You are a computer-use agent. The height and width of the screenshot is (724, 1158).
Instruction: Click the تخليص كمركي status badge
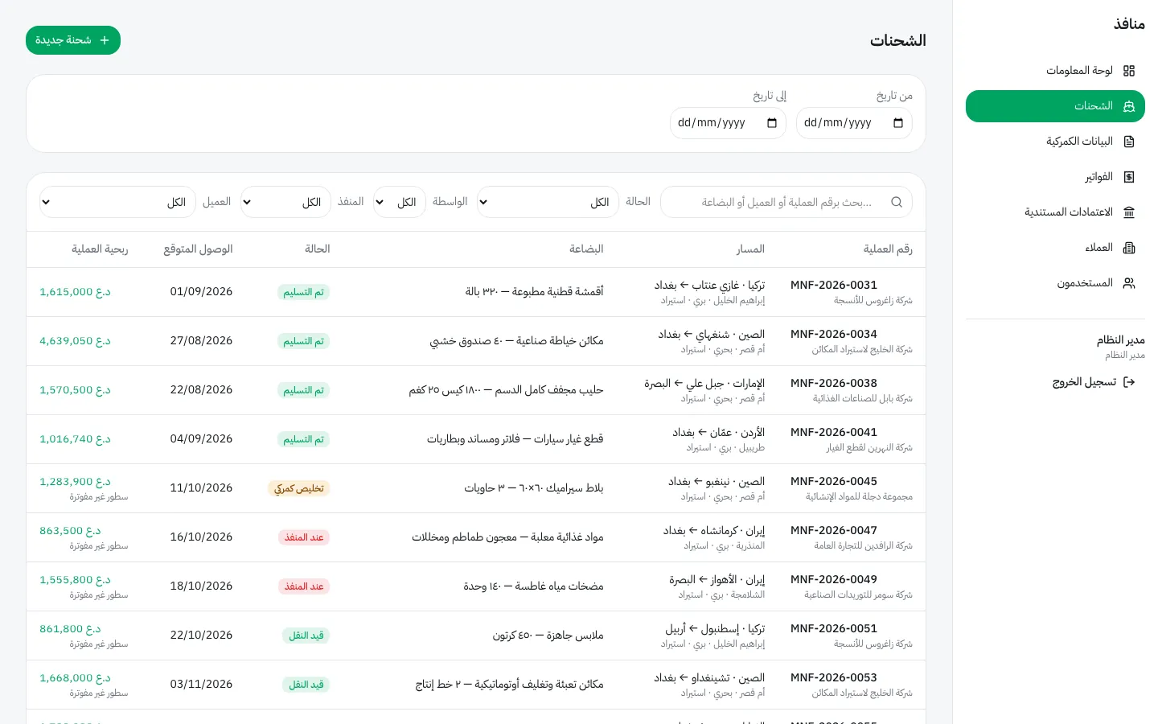[299, 488]
